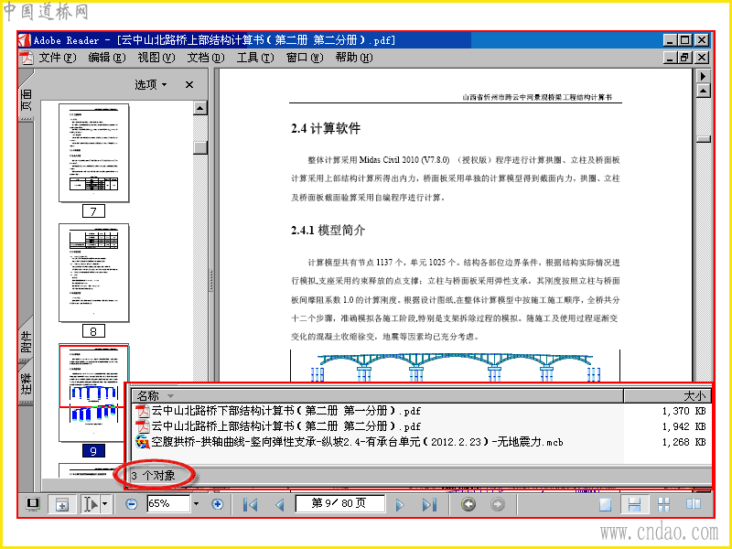Open the 选项 options dropdown
Screen dimensions: 732x549
(x=151, y=84)
